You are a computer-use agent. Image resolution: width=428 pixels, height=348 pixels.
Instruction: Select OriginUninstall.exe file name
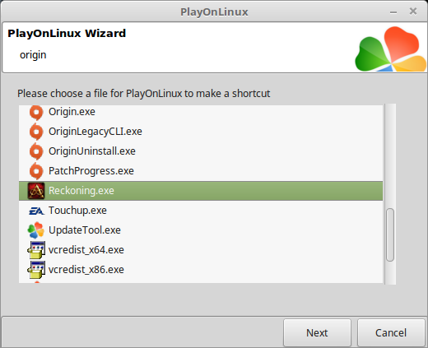[92, 151]
